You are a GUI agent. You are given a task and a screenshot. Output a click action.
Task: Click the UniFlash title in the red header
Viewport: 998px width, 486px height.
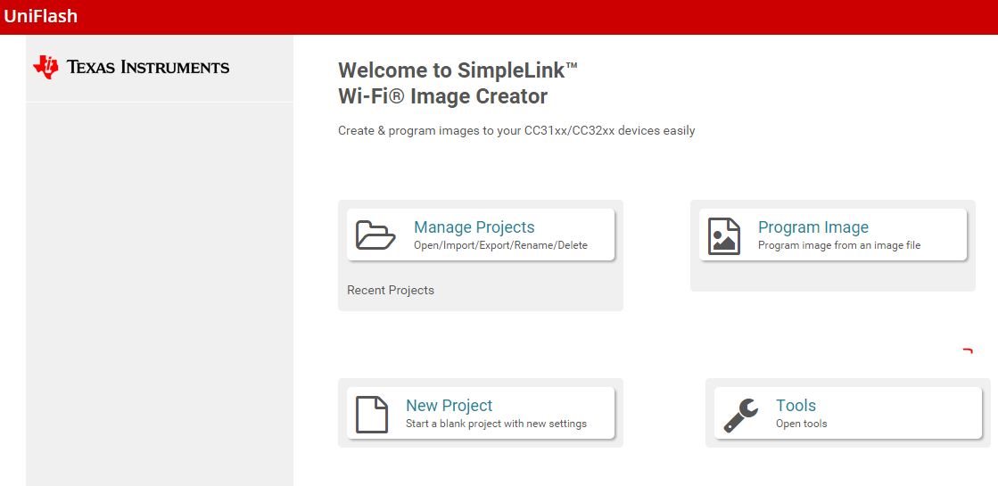[x=41, y=16]
